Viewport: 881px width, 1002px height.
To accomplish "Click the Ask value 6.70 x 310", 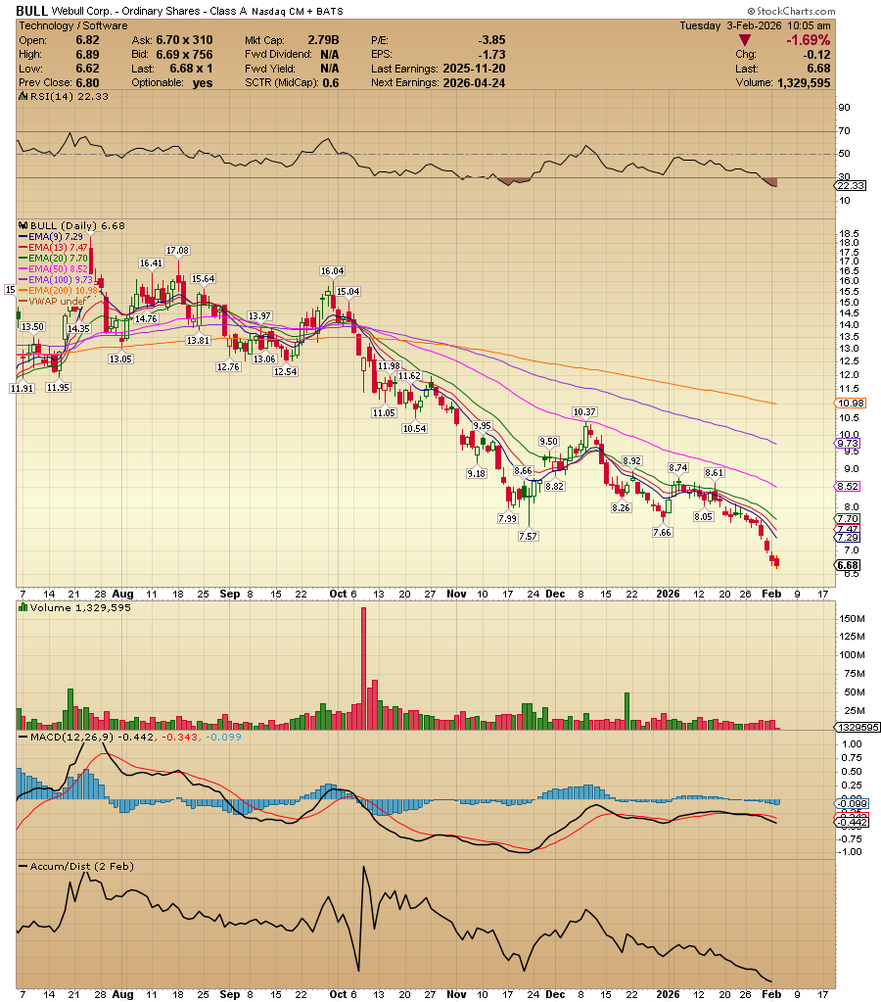I will click(185, 40).
